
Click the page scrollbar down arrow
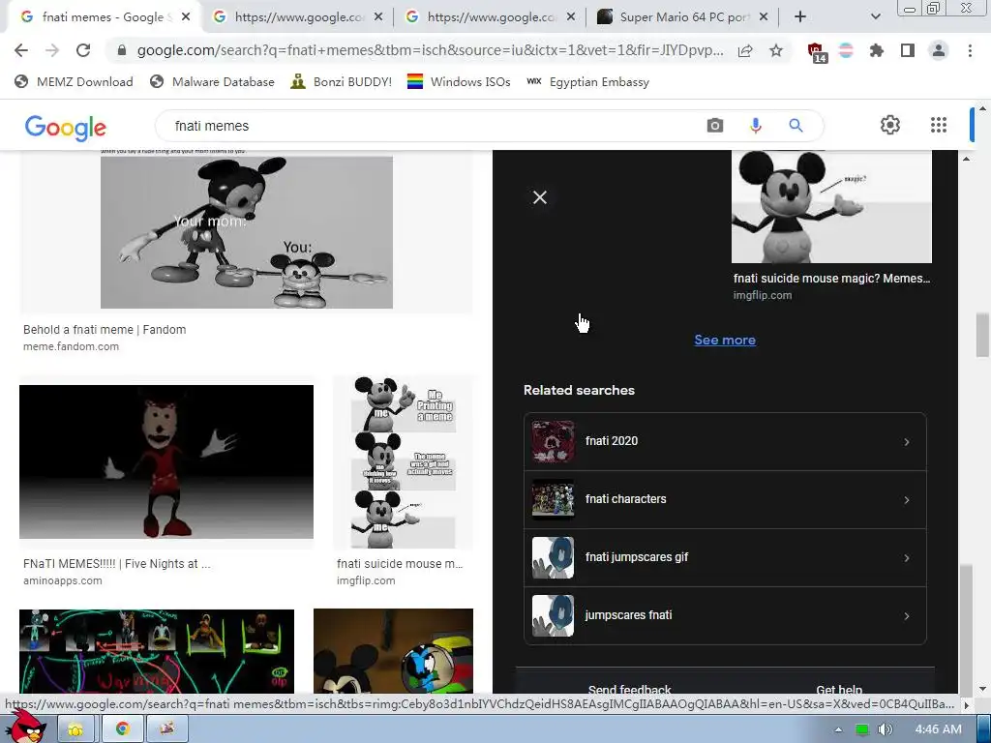(x=982, y=689)
